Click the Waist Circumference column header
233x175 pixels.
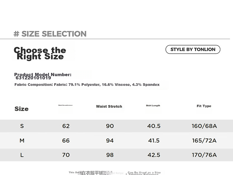pos(65,105)
